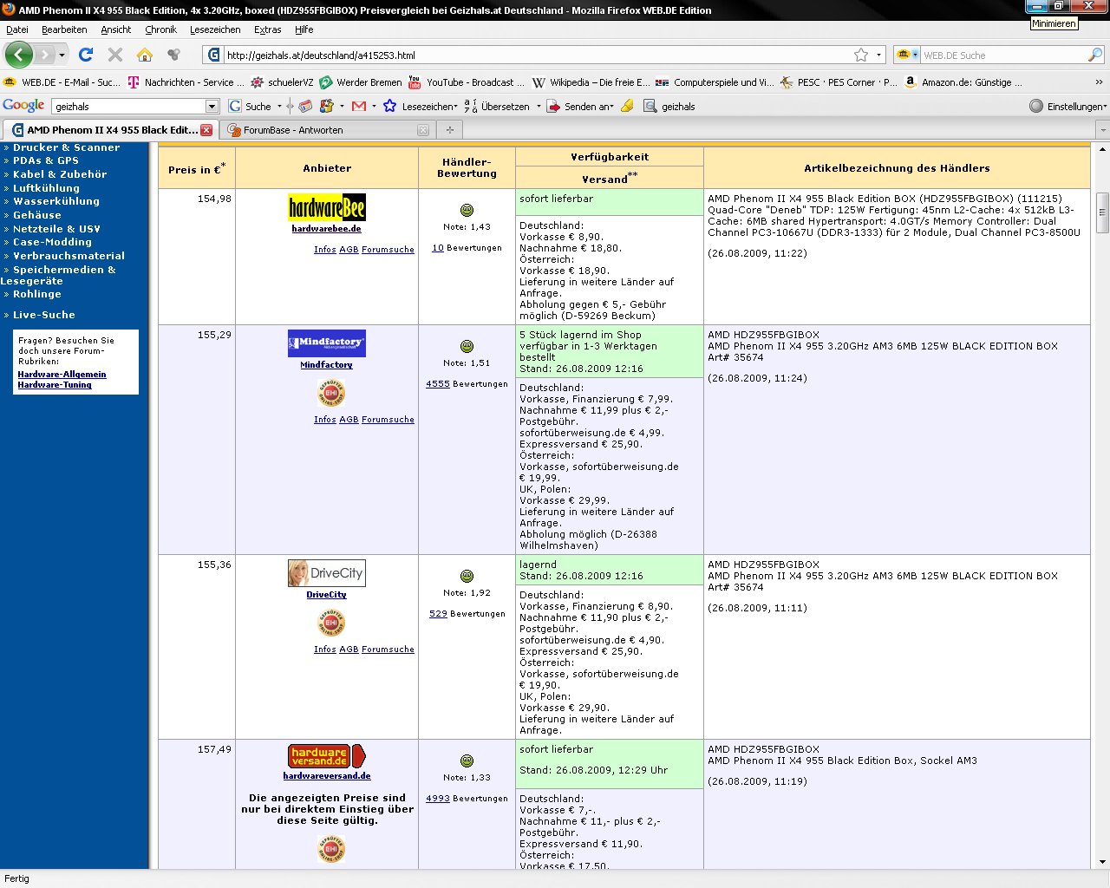This screenshot has width=1110, height=888.
Task: Click the EHI seal badge under Mindfactory
Action: point(331,393)
